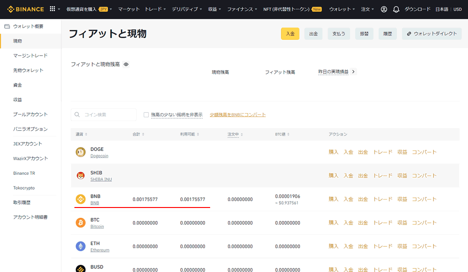This screenshot has height=272, width=468.
Task: Click 少額残高をBNBにコンバート link
Action: [238, 115]
